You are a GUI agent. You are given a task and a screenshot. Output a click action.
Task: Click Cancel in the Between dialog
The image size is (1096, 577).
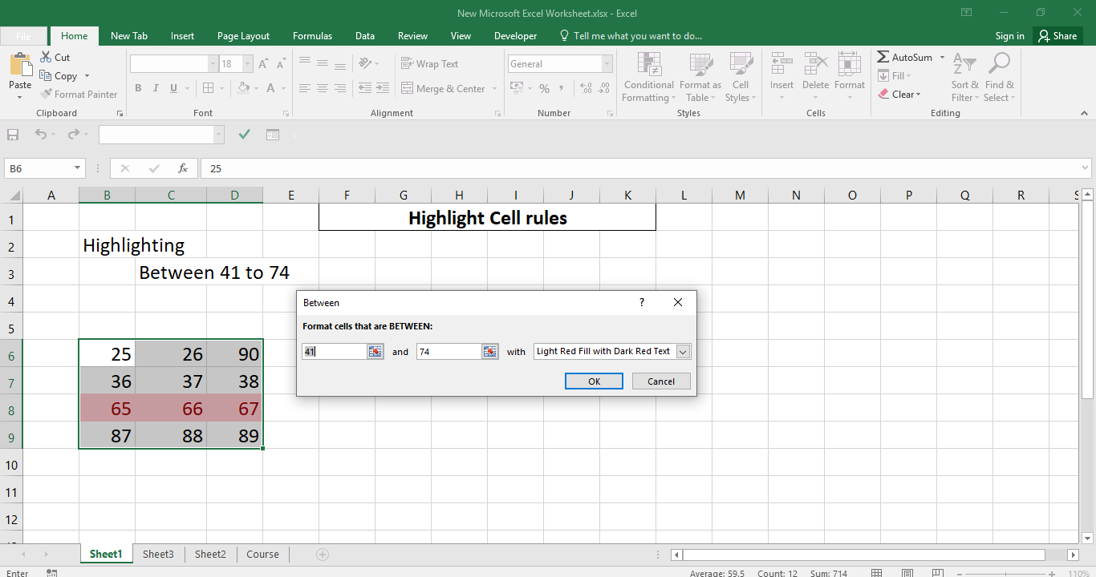point(660,381)
